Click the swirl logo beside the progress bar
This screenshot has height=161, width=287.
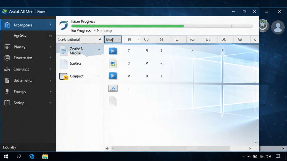click(x=64, y=25)
